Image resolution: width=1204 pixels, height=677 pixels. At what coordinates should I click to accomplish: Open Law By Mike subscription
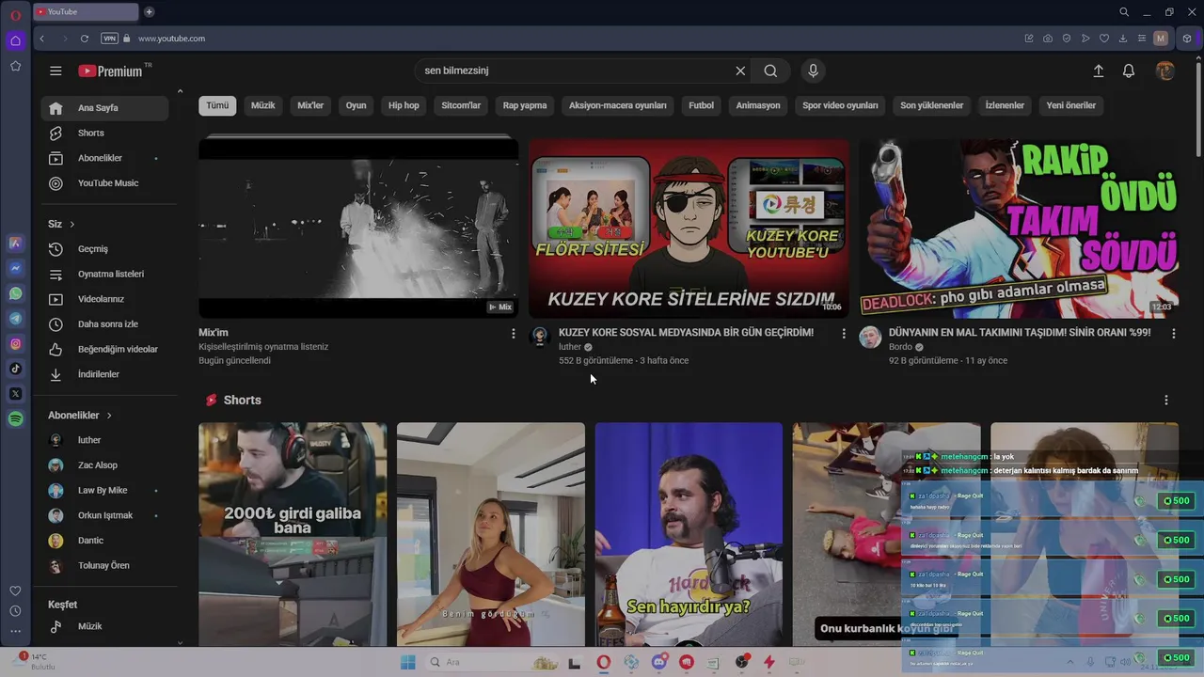pos(104,490)
